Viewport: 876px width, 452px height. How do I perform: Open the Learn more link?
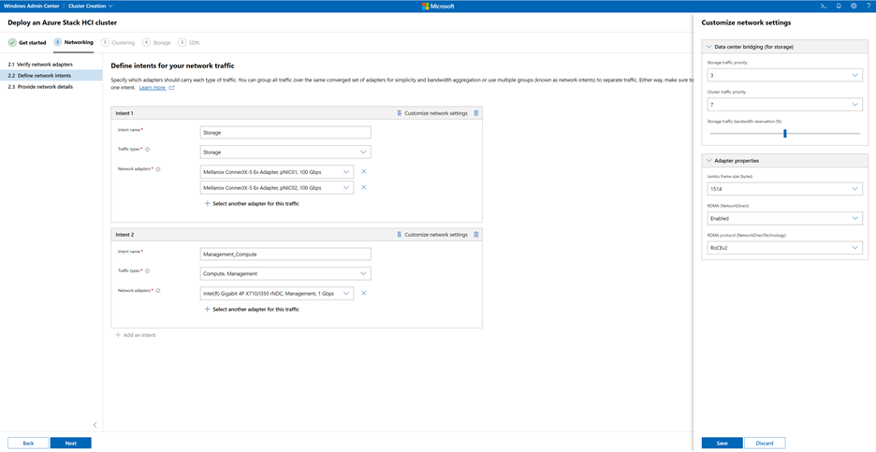(x=153, y=88)
